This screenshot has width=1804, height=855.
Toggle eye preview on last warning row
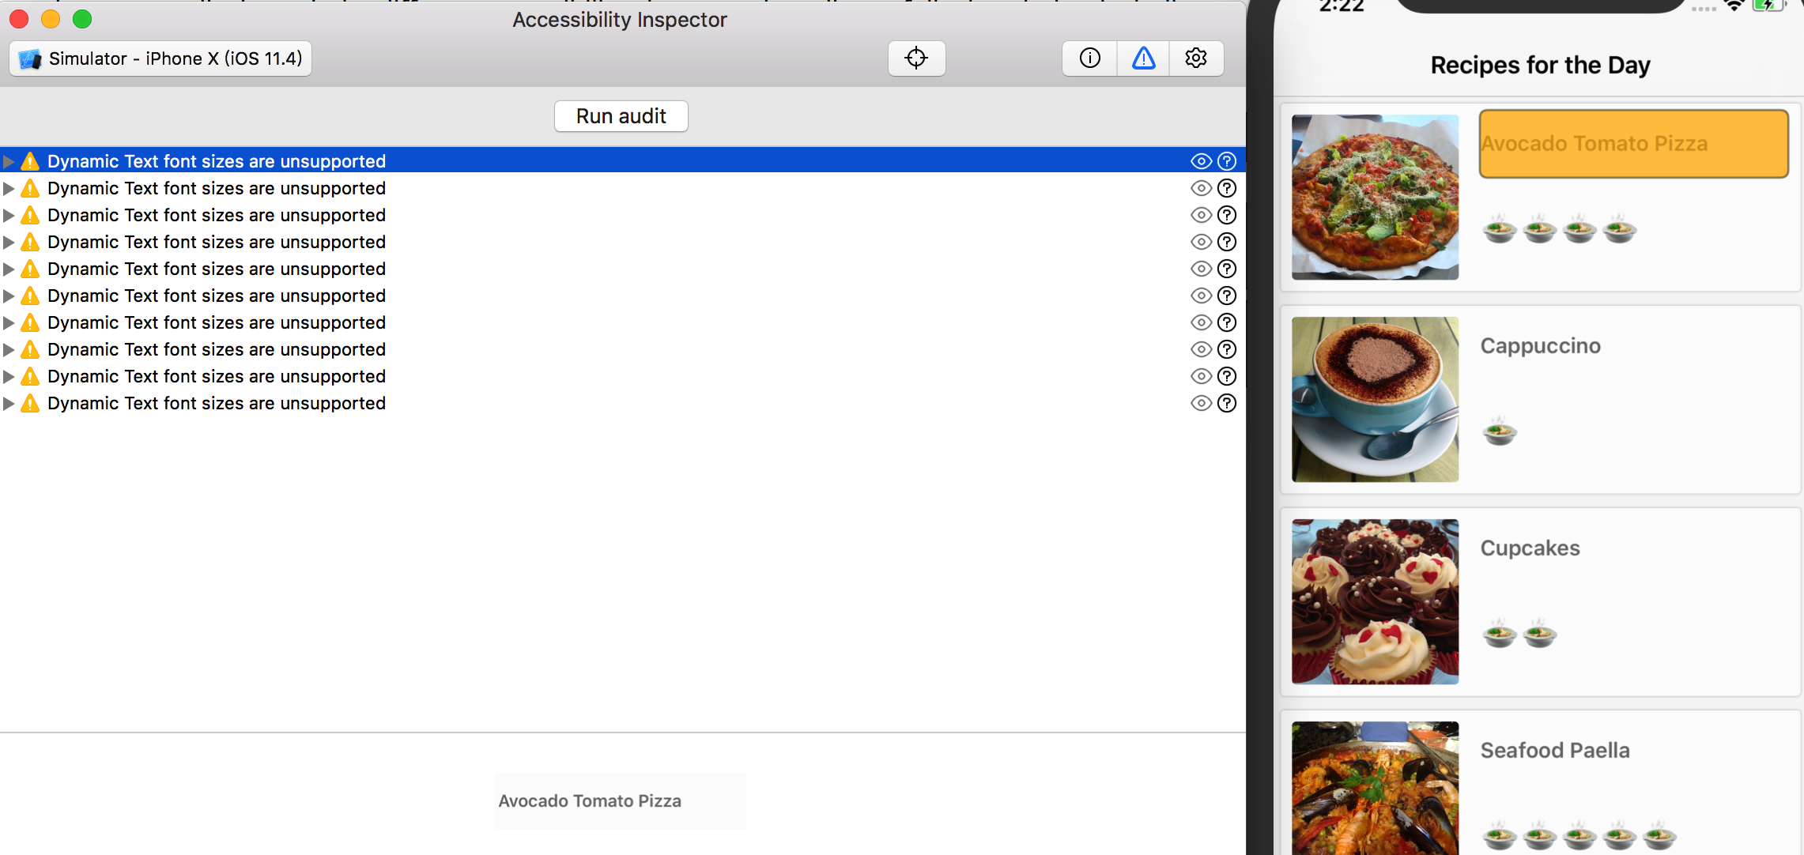(x=1201, y=403)
